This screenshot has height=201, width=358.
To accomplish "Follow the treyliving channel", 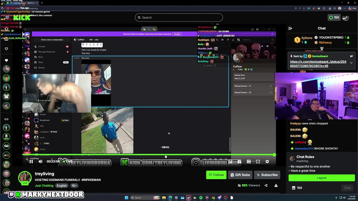I will (216, 175).
